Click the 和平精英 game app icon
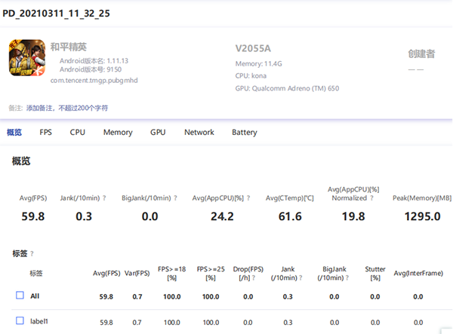The height and width of the screenshot is (334, 453). tap(26, 58)
